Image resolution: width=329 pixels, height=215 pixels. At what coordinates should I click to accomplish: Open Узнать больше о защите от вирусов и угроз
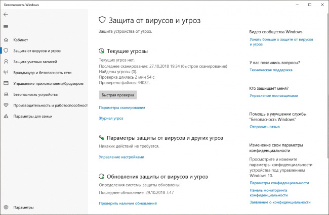[281, 42]
